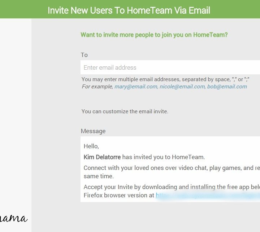Click the Enter email address field
Image resolution: width=260 pixels, height=232 pixels.
(170, 67)
